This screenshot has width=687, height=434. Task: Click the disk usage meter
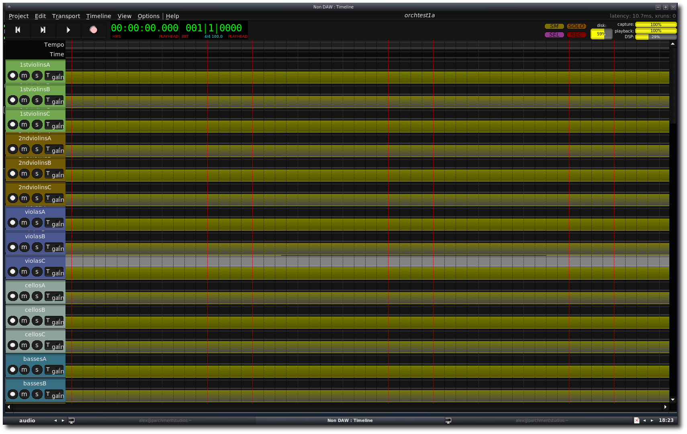[x=601, y=34]
